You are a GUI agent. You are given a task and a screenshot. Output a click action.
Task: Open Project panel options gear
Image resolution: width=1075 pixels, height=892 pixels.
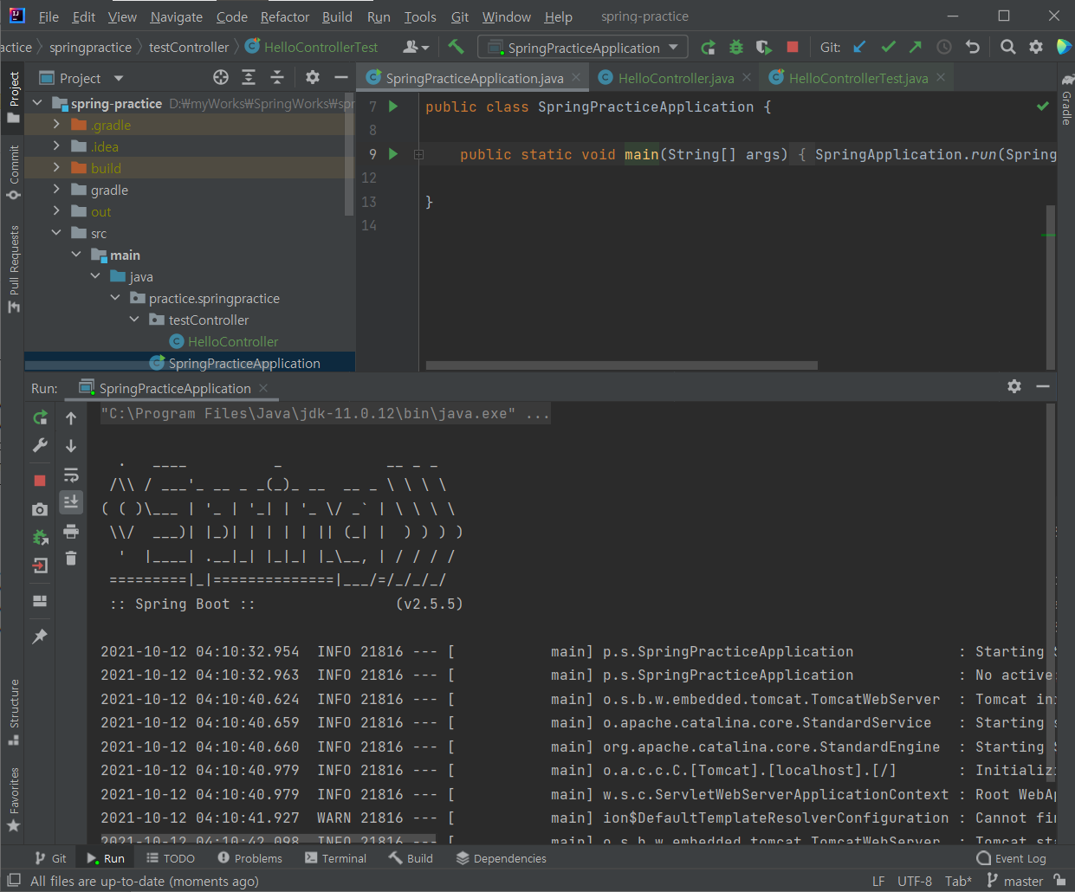pos(313,78)
